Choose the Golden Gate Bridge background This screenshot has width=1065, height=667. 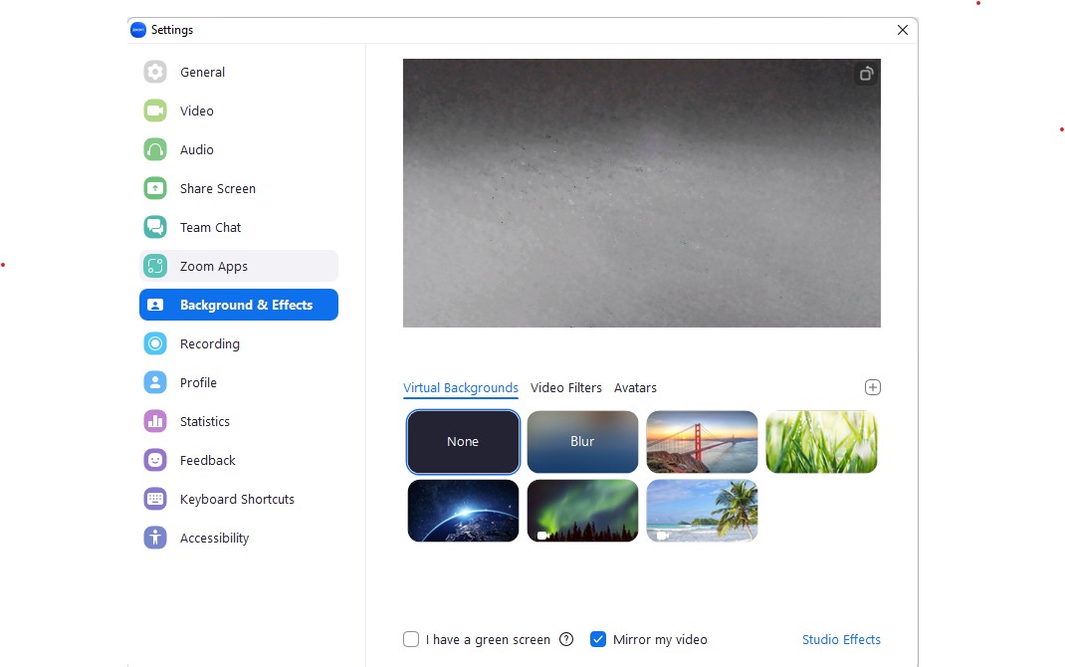tap(702, 441)
